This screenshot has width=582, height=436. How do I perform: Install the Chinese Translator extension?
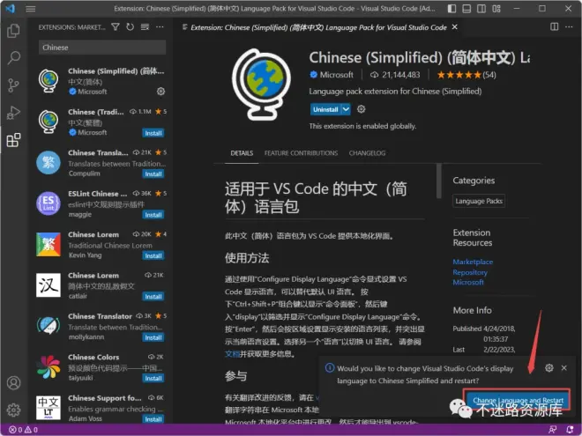(153, 337)
